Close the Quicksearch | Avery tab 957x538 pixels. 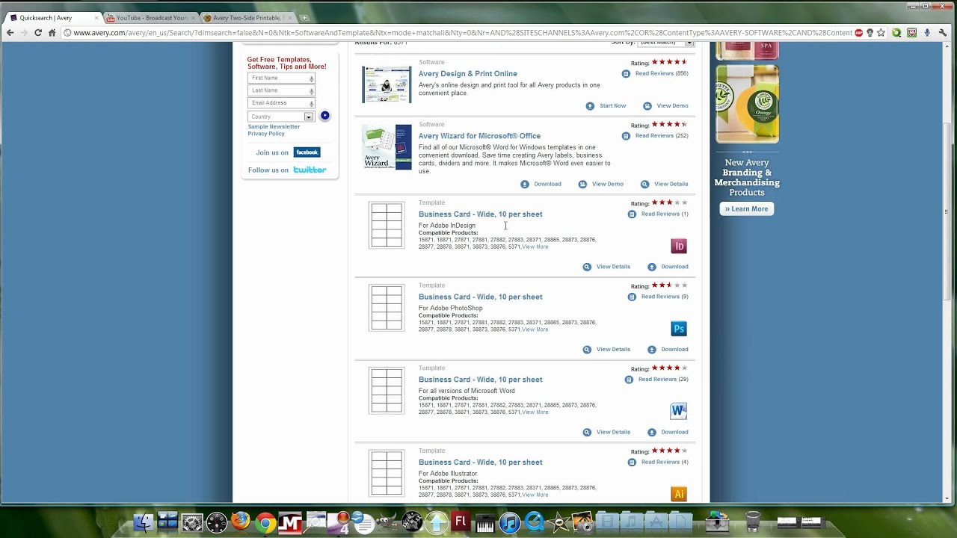[96, 17]
